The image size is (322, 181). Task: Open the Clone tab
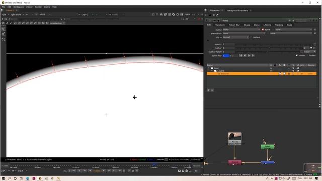257,25
